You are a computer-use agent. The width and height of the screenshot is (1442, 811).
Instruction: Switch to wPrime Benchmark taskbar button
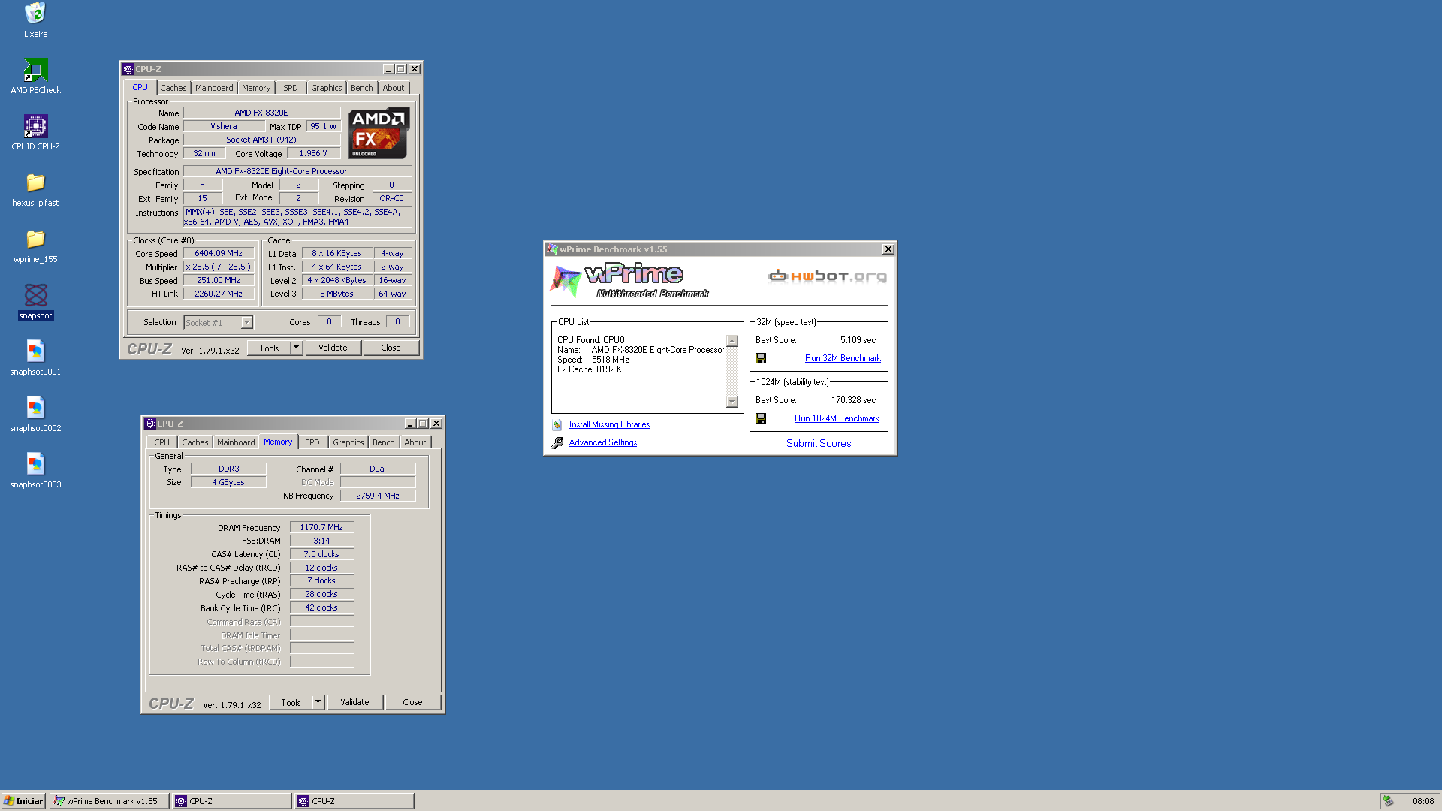(108, 801)
